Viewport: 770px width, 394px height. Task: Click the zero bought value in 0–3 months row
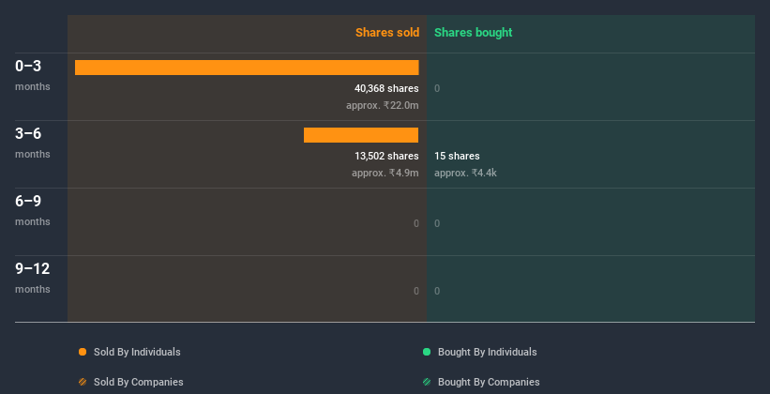coord(437,88)
